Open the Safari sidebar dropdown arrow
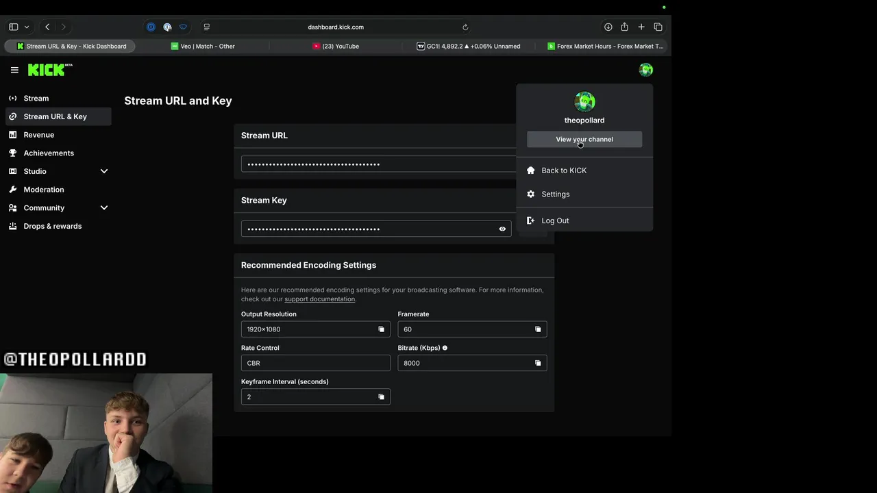The width and height of the screenshot is (877, 493). (27, 27)
